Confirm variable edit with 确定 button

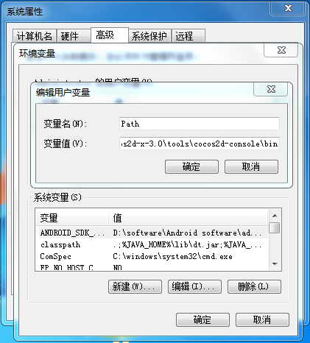(x=191, y=167)
